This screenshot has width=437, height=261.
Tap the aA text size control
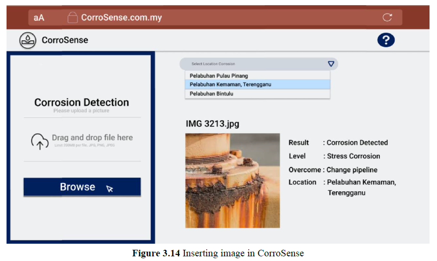point(39,18)
